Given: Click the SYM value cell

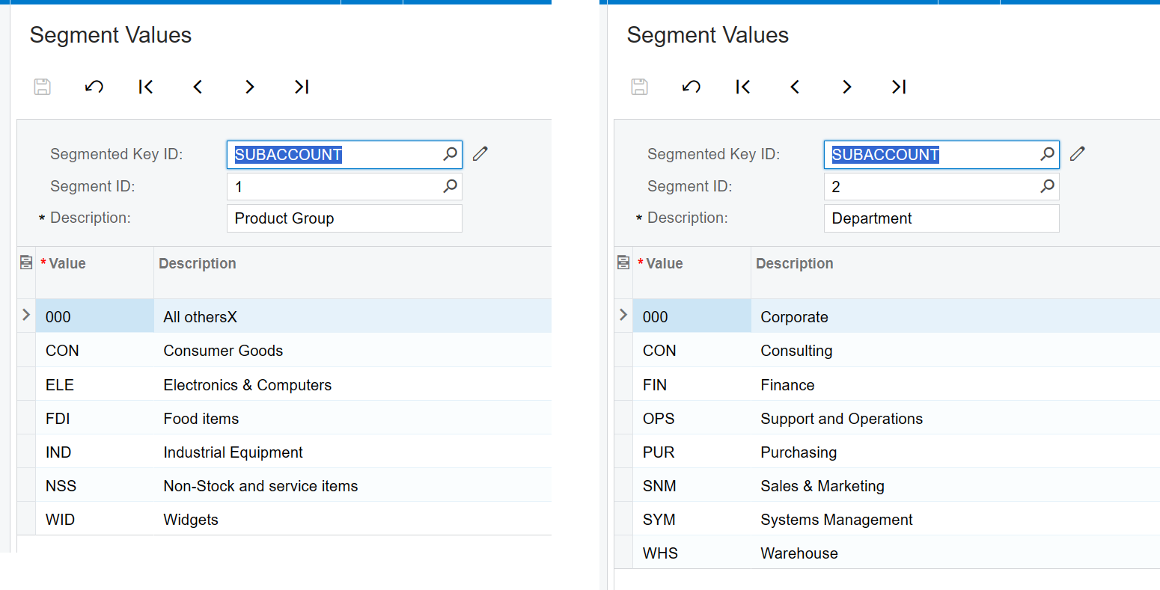Looking at the screenshot, I should point(692,519).
